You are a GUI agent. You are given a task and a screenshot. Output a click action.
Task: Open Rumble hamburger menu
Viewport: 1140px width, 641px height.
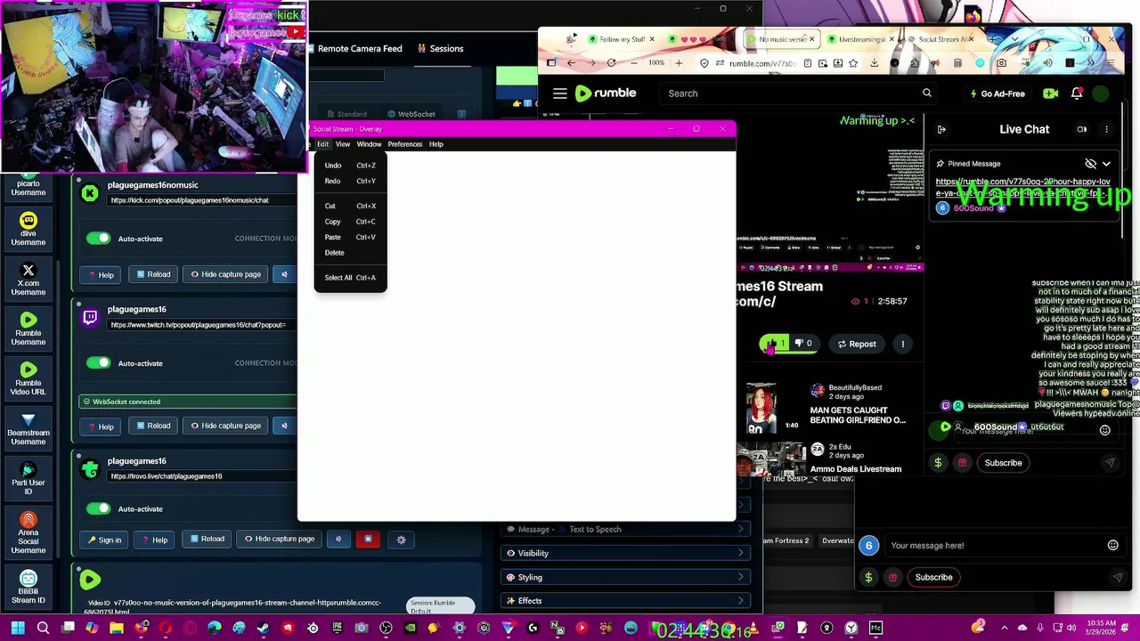559,93
